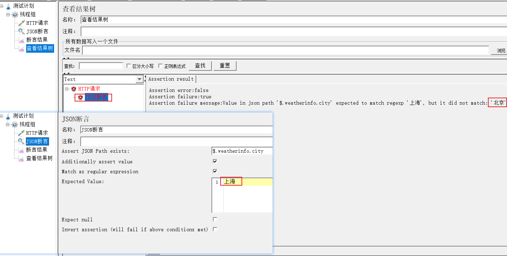Click the 'Assertion failure:true' text line
Screen dimensions: 507x256
click(180, 97)
